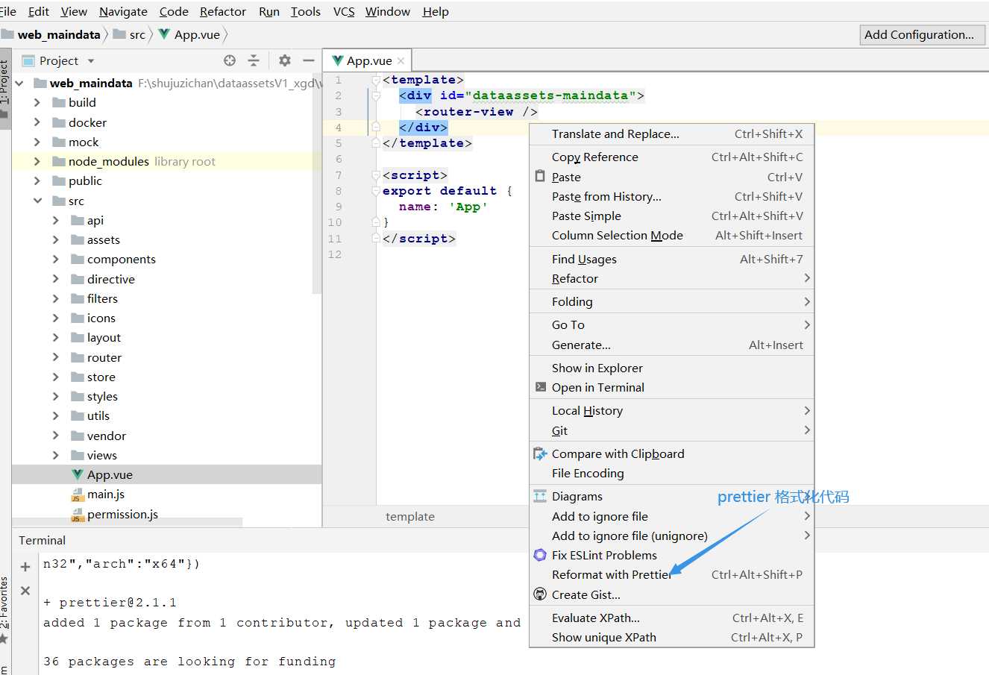Hide the Project panel with minus icon
The width and height of the screenshot is (989, 675).
[309, 61]
